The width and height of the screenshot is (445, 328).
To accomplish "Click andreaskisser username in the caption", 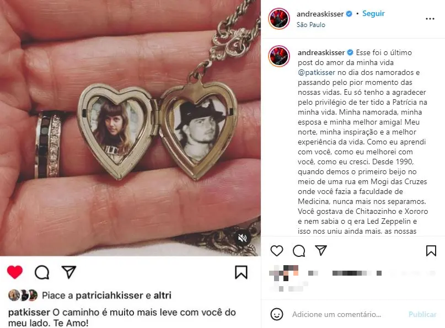I will click(x=321, y=52).
